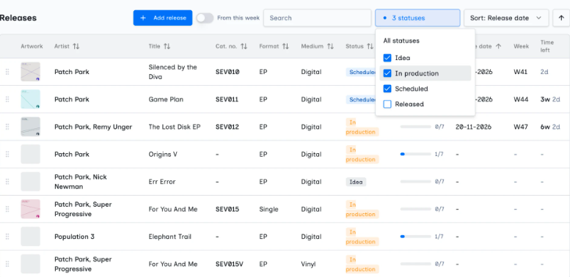
Task: Click the 1/7 progress bar for Elephant Trail
Action: click(415, 237)
